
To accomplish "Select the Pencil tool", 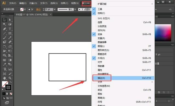I will pos(10,38).
